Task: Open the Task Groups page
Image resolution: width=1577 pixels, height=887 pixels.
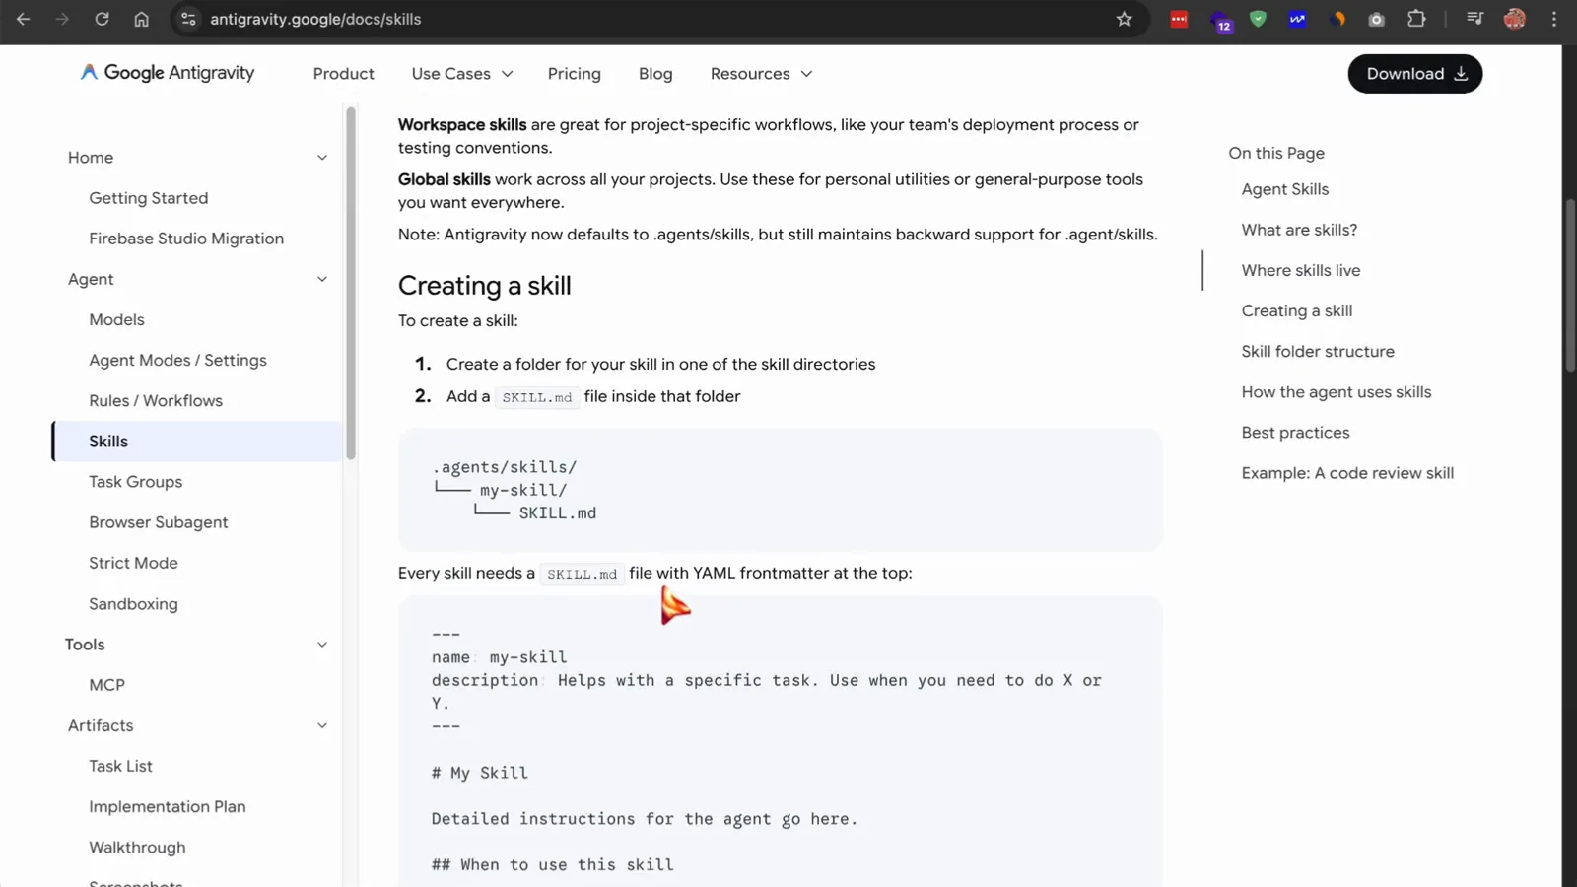Action: pos(135,482)
